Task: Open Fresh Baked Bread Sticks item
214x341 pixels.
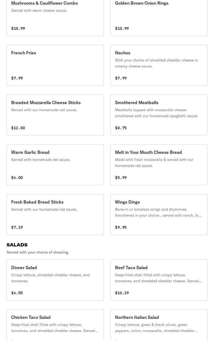Action: coord(55,214)
